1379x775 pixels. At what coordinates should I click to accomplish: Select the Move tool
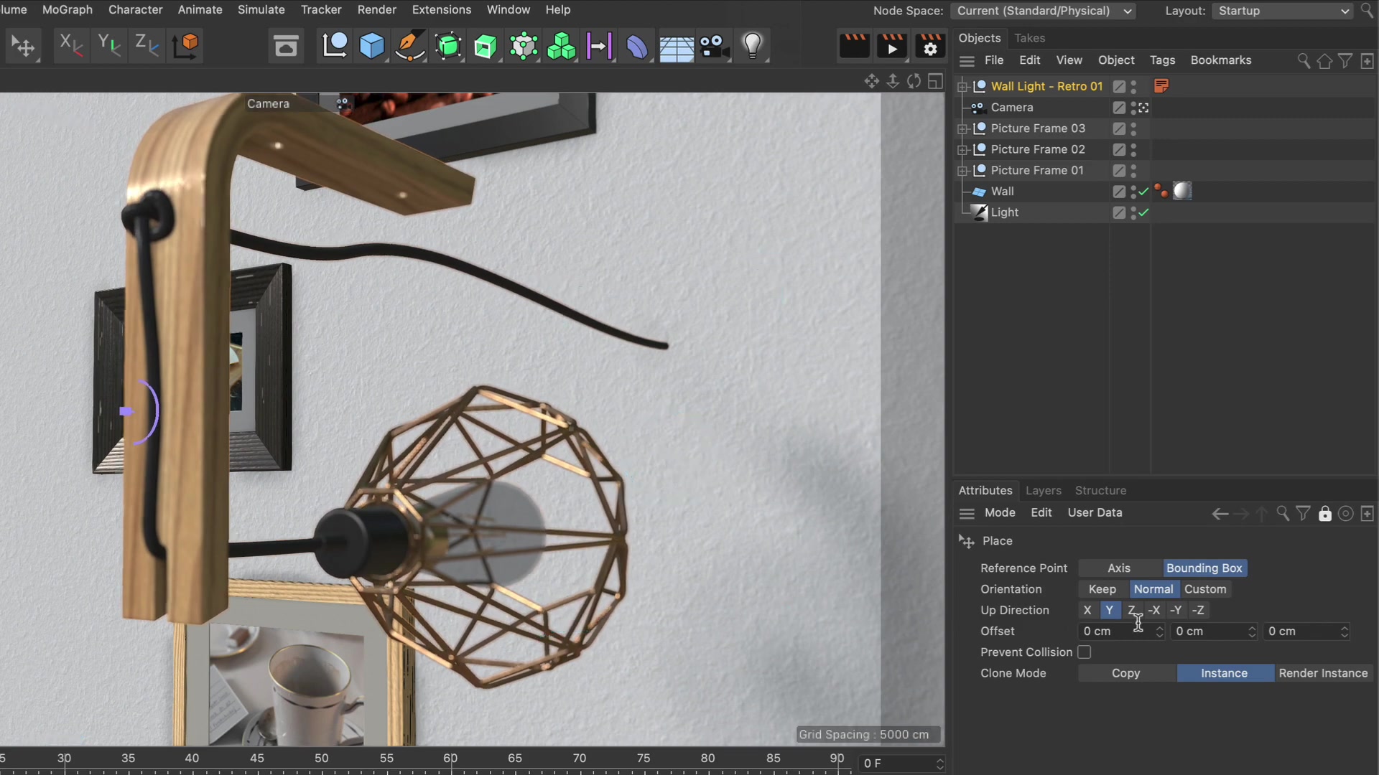click(23, 46)
